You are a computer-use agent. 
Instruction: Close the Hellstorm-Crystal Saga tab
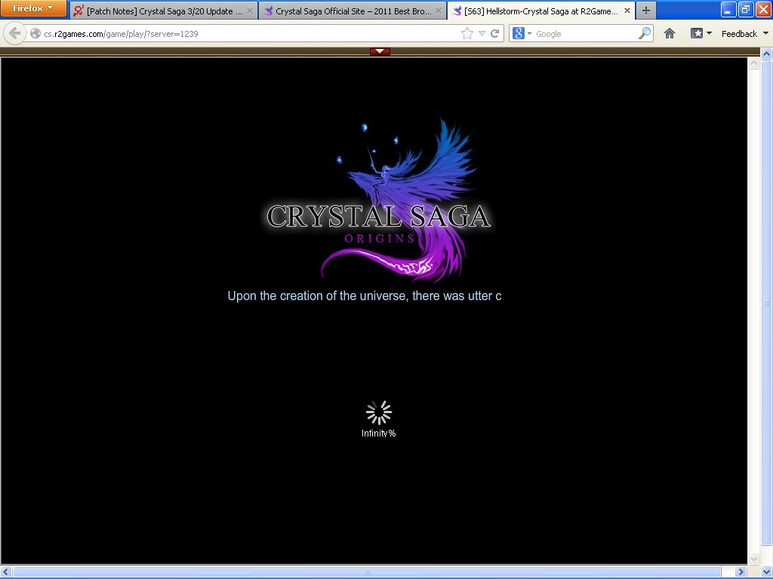tap(627, 11)
